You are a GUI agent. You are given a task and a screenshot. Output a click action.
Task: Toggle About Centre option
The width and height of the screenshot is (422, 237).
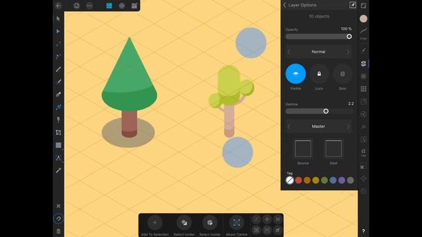pos(237,223)
